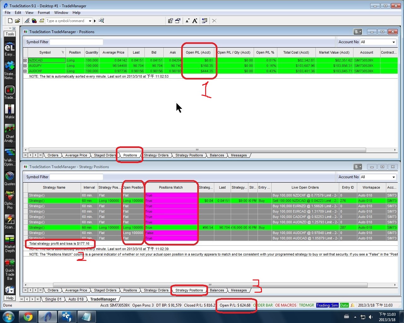Click the colored blocks toolbar icon
Image resolution: width=404 pixels, height=323 pixels.
(34, 21)
